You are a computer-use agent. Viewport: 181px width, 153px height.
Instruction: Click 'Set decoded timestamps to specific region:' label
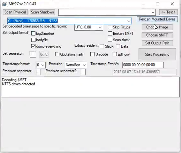[35, 26]
